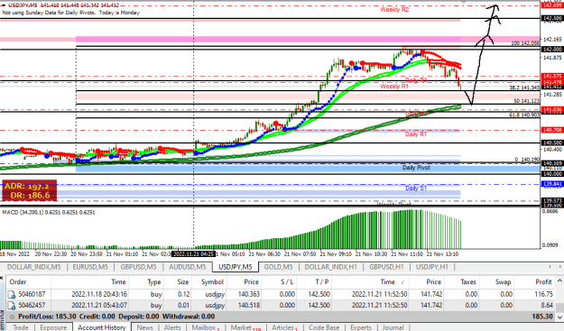Screen dimensions: 564x331
Task: Open the Exposure terminal tab
Action: [x=53, y=327]
